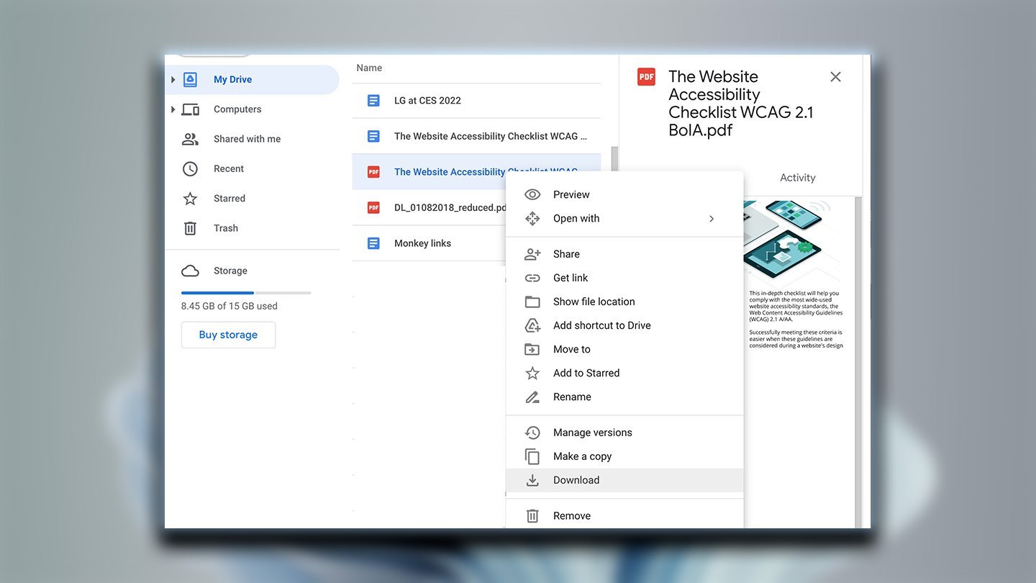Viewport: 1036px width, 583px height.
Task: Click the Make a copy icon
Action: 532,456
